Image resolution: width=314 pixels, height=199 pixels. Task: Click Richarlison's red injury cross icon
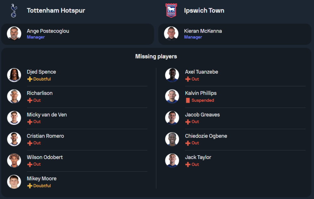[30, 101]
